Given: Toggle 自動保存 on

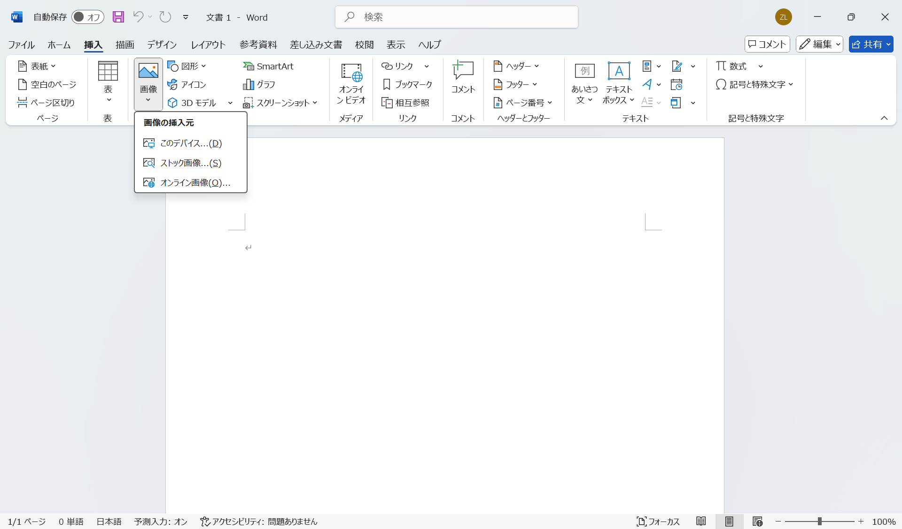Looking at the screenshot, I should tap(88, 16).
